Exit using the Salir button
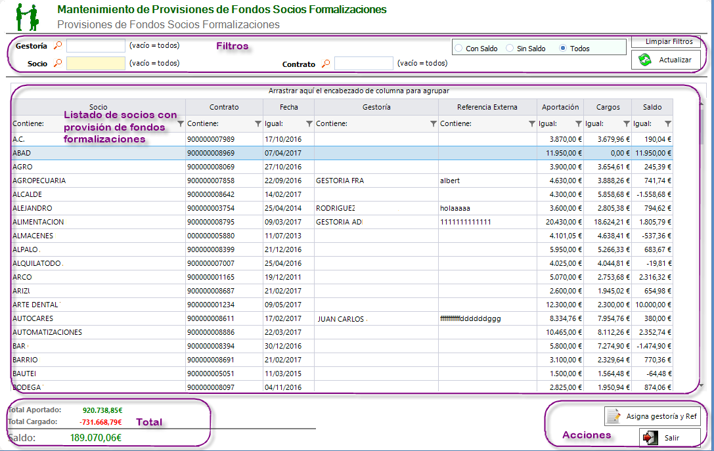 (x=669, y=438)
